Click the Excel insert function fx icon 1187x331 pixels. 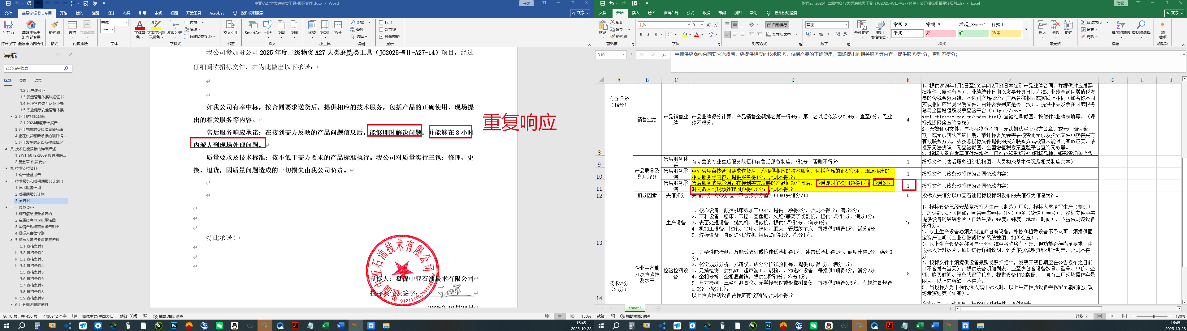coord(664,55)
